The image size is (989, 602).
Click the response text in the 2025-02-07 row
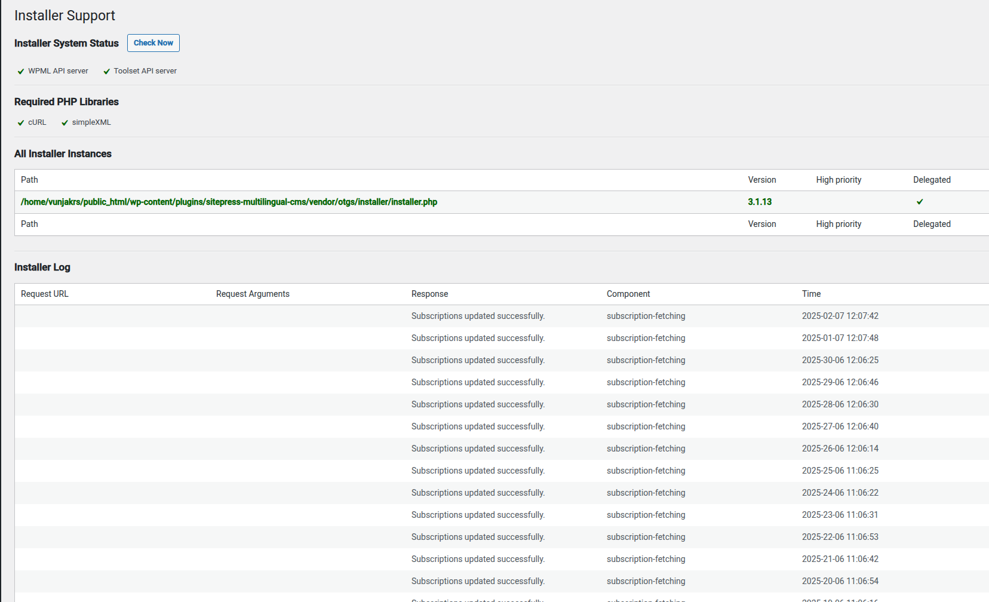(x=478, y=316)
